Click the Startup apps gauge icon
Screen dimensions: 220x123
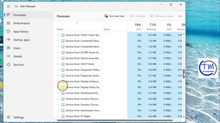pyautogui.click(x=8, y=40)
